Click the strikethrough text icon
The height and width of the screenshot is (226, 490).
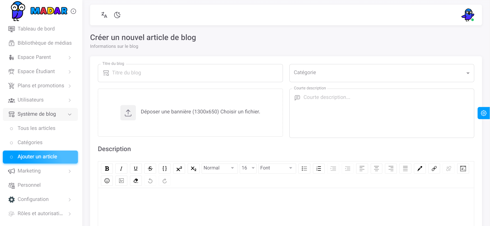point(150,169)
